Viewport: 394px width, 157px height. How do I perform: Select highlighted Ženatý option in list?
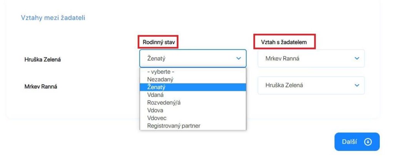point(193,87)
